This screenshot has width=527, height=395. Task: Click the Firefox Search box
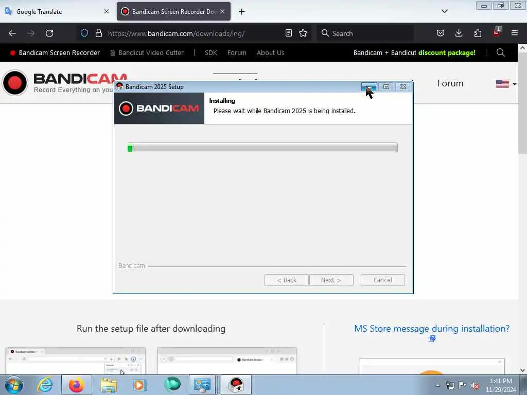tap(365, 33)
